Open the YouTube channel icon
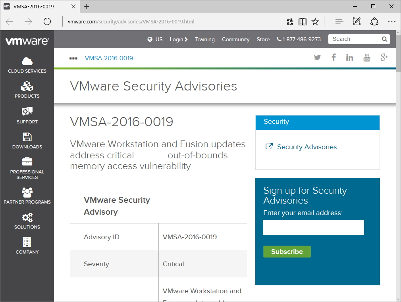This screenshot has width=401, height=302. [366, 58]
